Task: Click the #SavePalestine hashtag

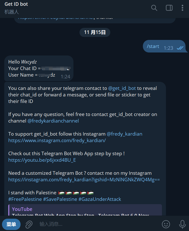Action: [60, 199]
